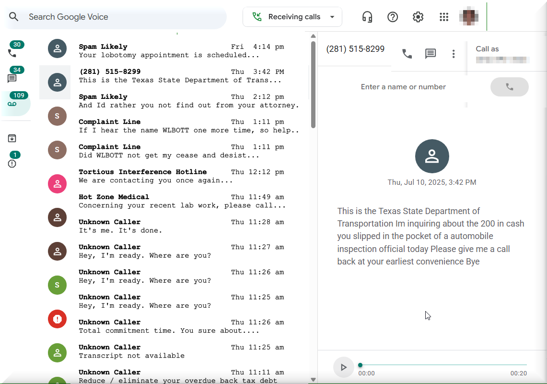The image size is (547, 384).
Task: Click the Google account profile picture
Action: (x=468, y=17)
